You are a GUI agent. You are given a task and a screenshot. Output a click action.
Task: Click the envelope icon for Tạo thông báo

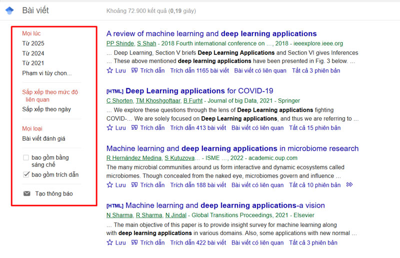coord(26,194)
